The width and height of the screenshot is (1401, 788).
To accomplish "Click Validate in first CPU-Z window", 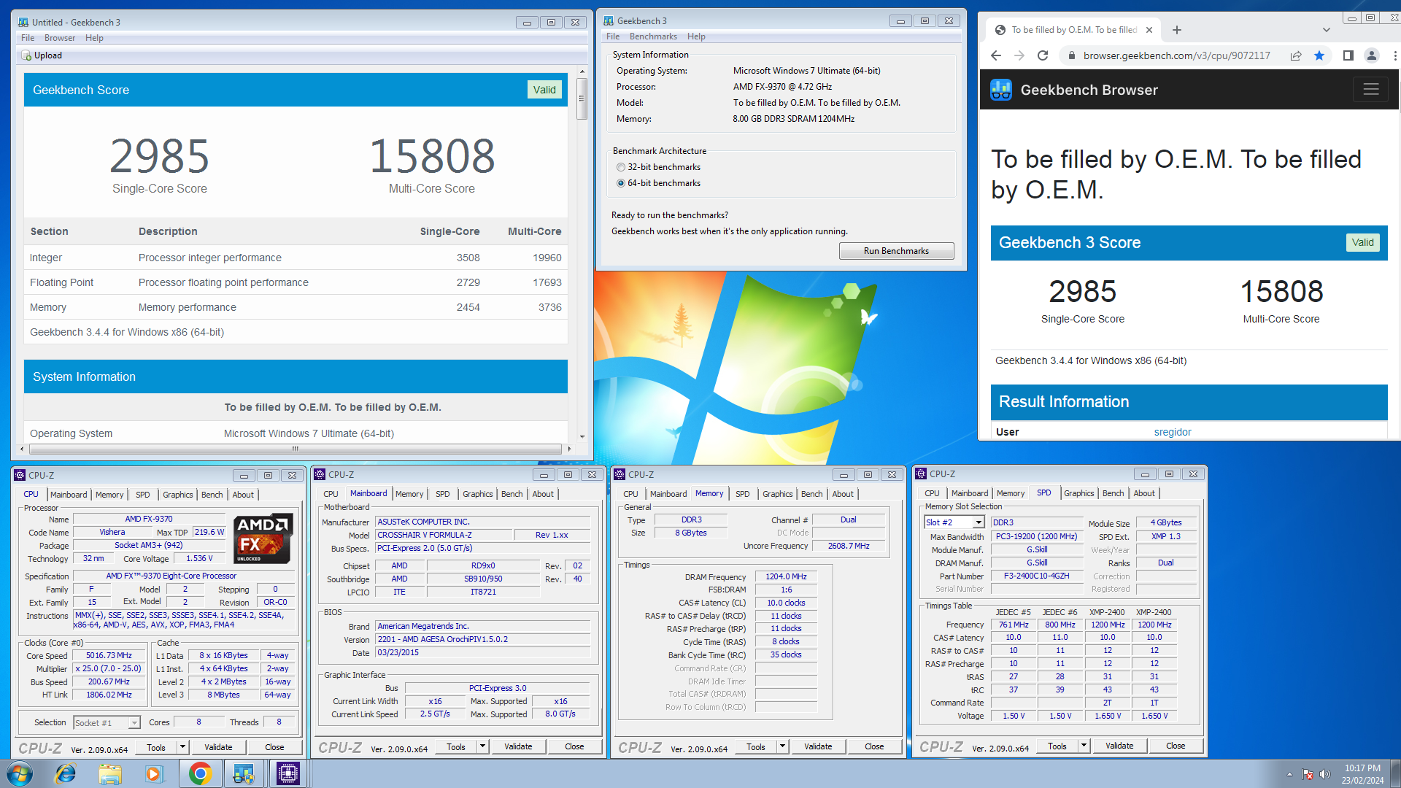I will pos(218,747).
